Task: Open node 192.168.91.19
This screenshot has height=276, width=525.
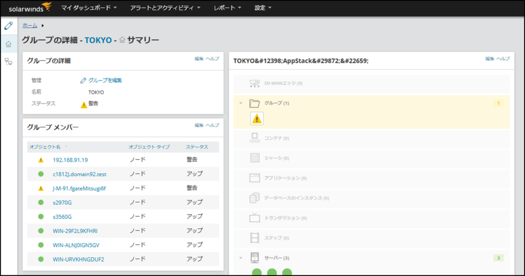Action: 70,160
